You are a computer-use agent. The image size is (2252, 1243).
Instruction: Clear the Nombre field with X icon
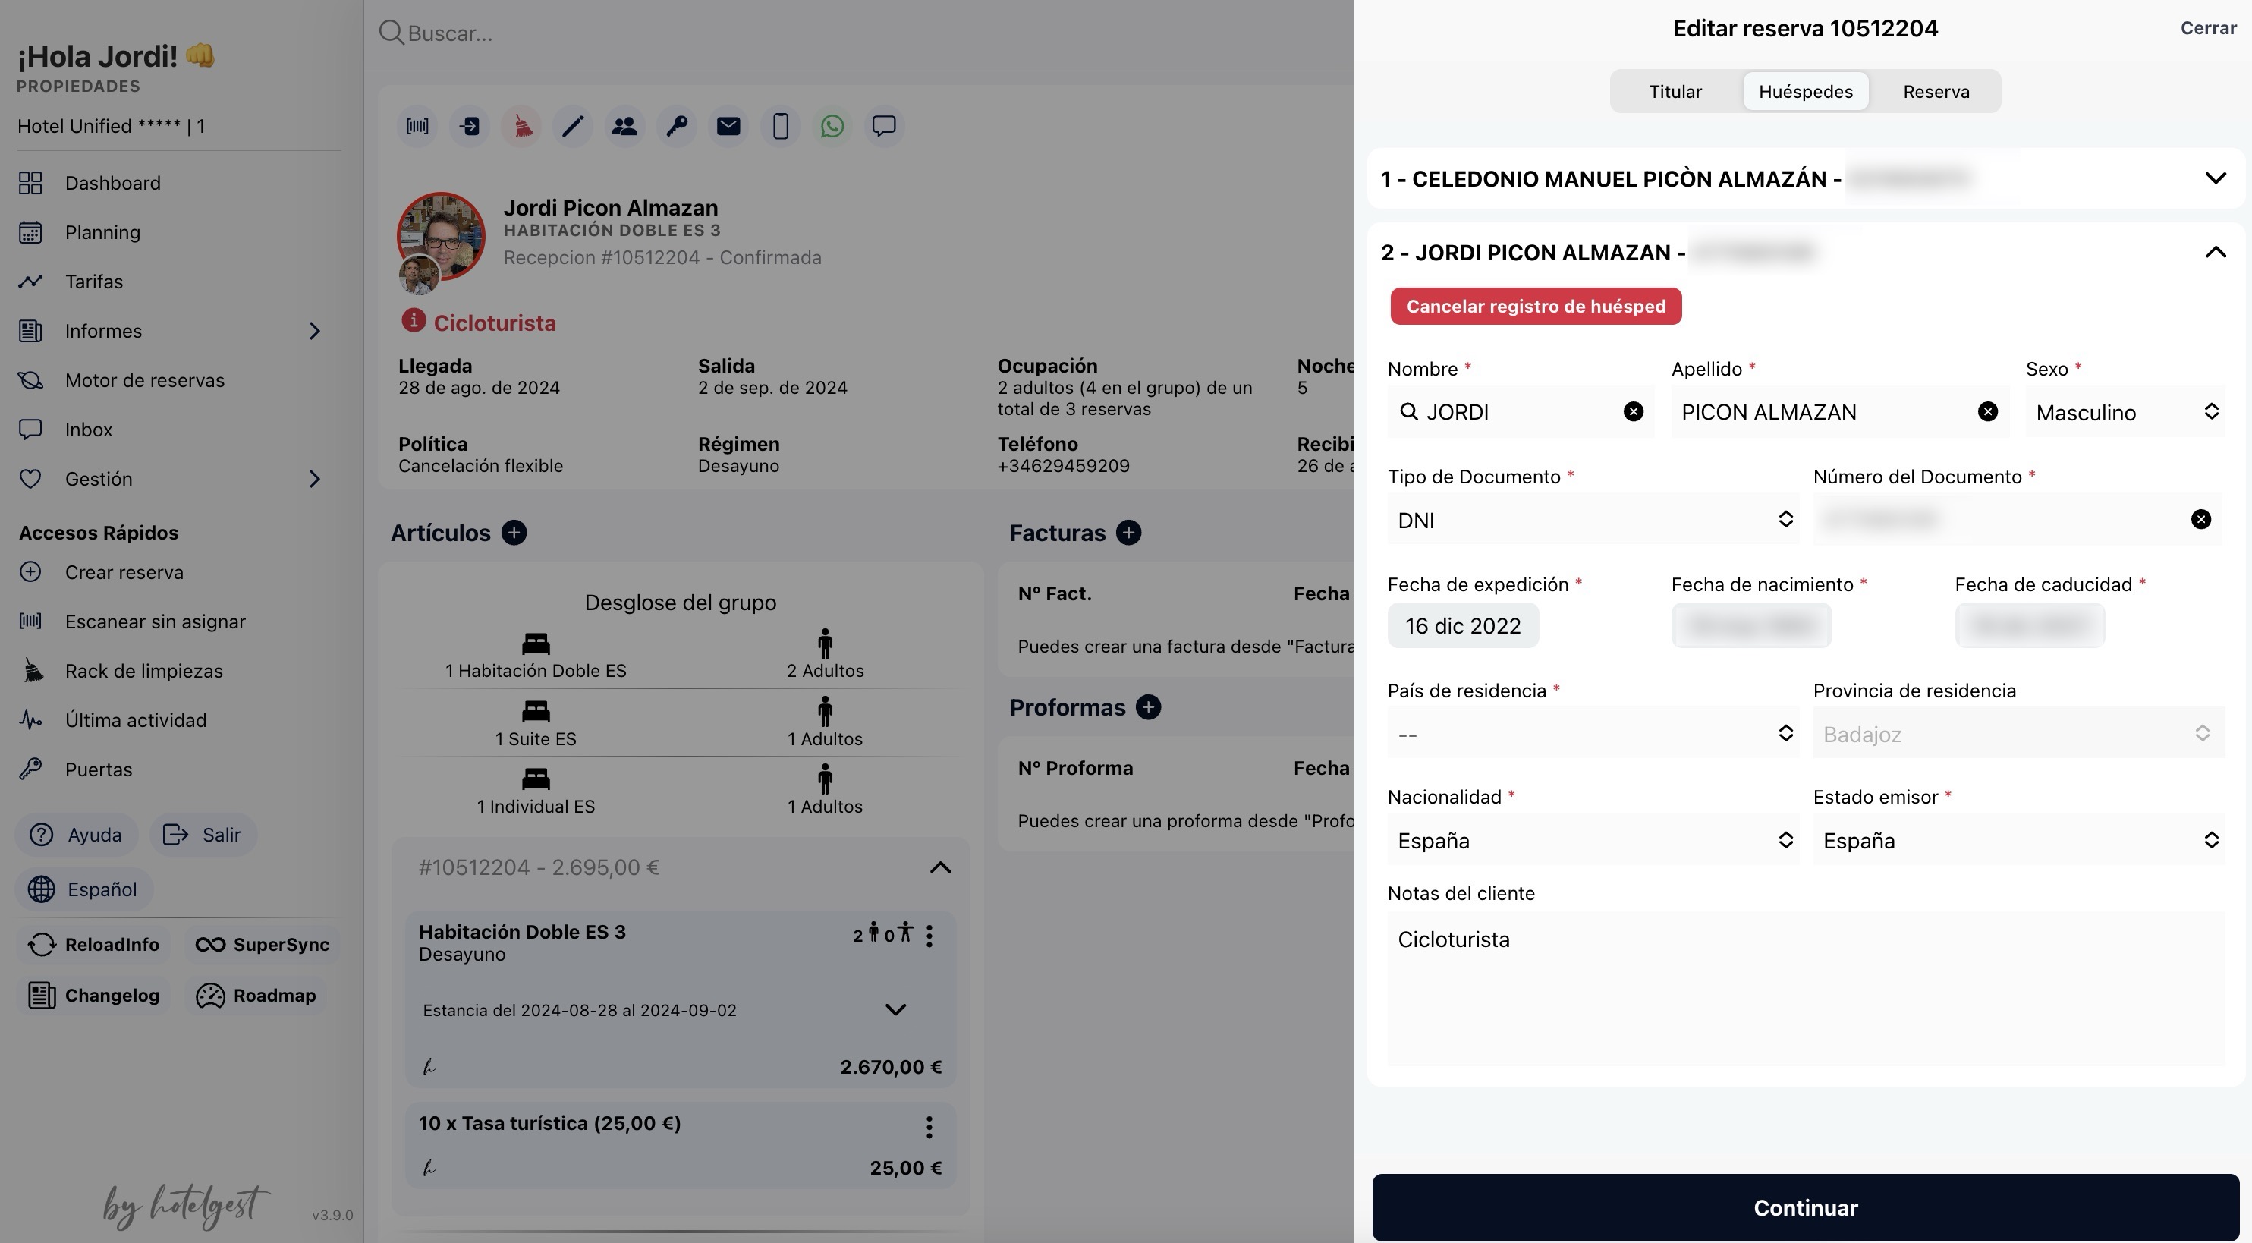[1632, 412]
